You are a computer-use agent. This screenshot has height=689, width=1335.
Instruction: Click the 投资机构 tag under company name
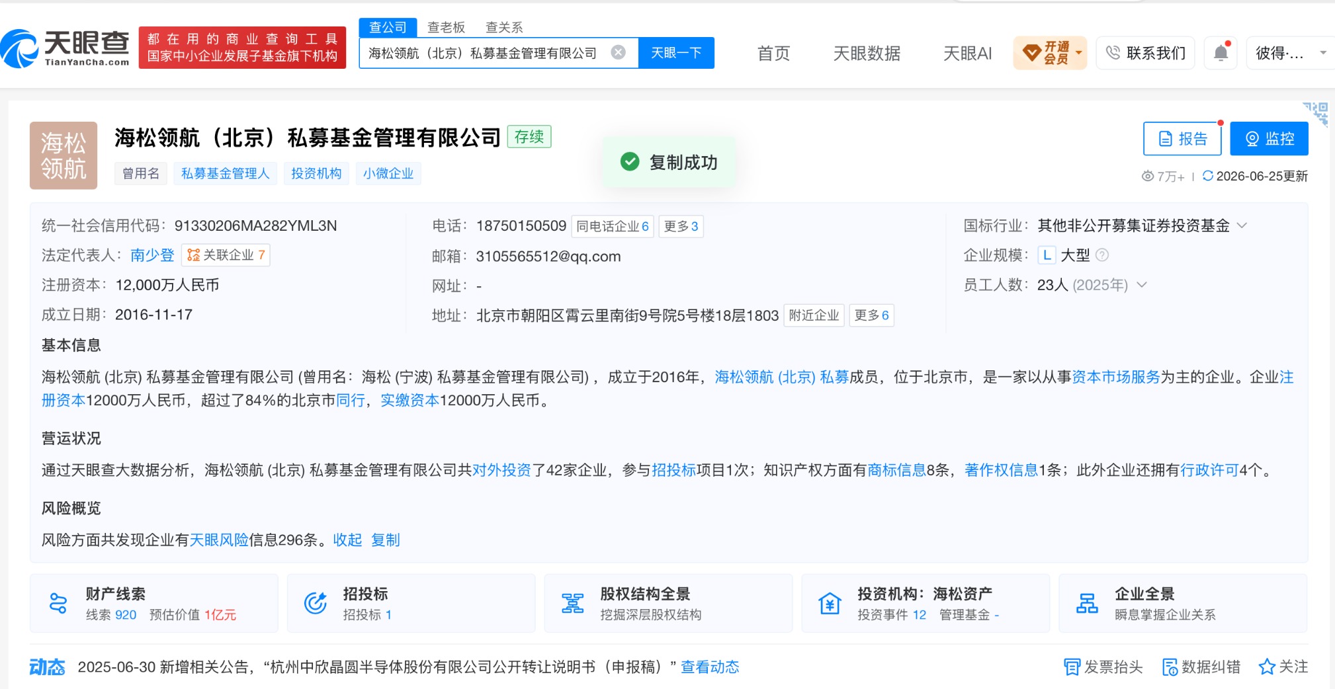click(x=316, y=173)
